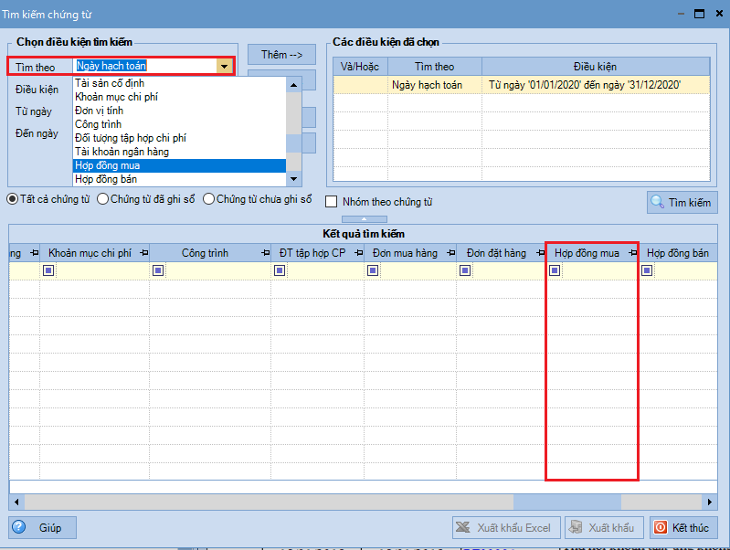Click the Kết thúc button
Viewport: 730px width, 550px height.
(x=683, y=527)
